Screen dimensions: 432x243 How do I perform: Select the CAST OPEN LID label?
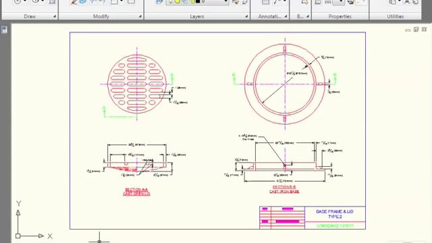(x=136, y=194)
